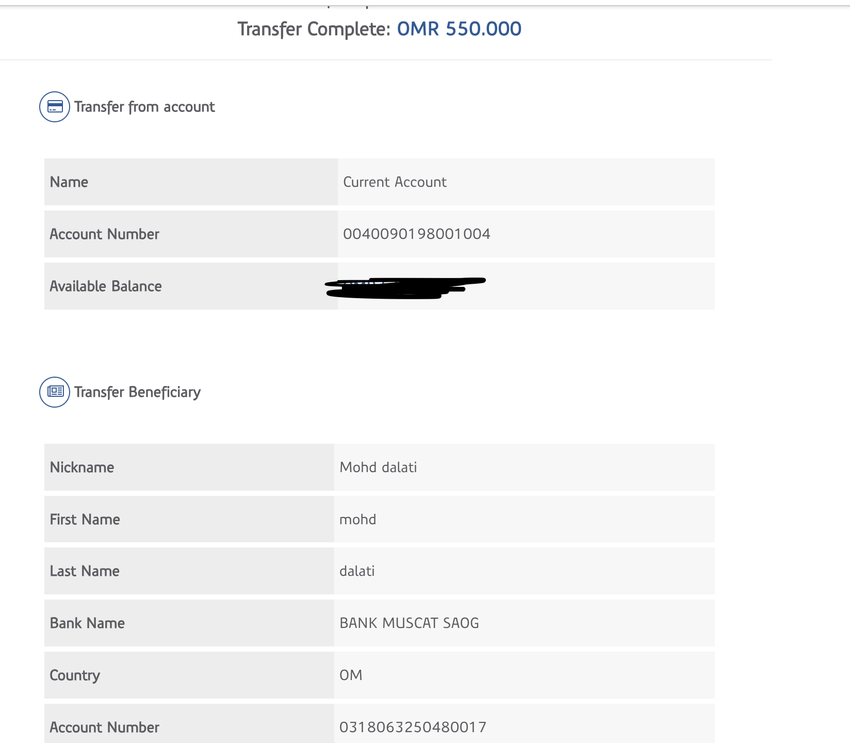The height and width of the screenshot is (743, 850).
Task: Click the Name label in source account table
Action: pyautogui.click(x=69, y=182)
